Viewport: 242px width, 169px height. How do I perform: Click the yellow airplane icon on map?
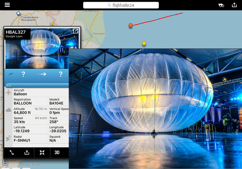click(52, 23)
